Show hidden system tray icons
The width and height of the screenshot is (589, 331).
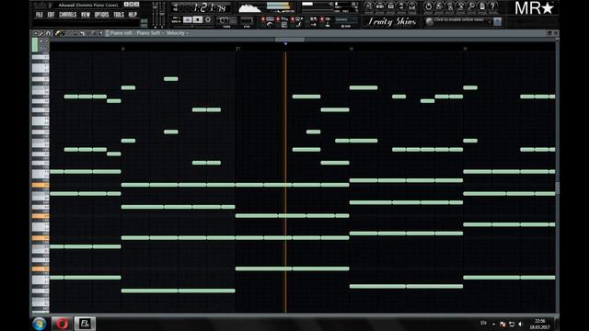pyautogui.click(x=493, y=324)
